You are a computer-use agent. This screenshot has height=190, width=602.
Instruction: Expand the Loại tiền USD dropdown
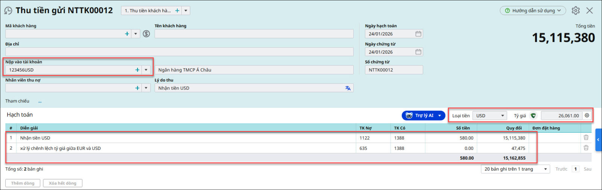(502, 116)
